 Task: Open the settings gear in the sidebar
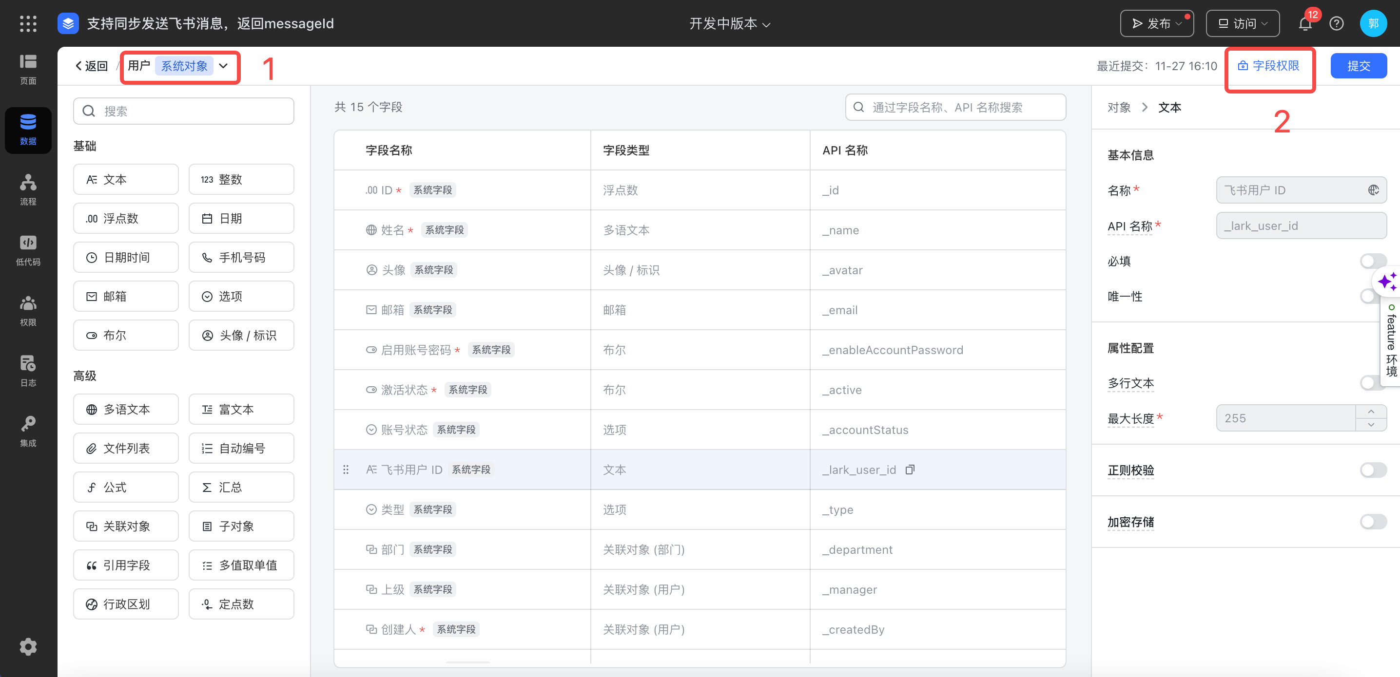pyautogui.click(x=28, y=646)
